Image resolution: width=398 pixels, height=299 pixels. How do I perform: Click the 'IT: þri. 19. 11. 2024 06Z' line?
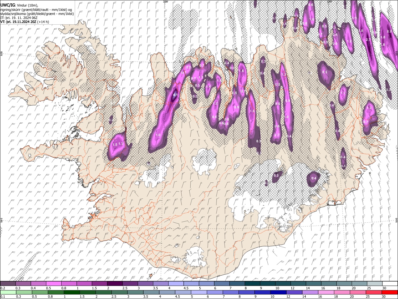pos(19,18)
